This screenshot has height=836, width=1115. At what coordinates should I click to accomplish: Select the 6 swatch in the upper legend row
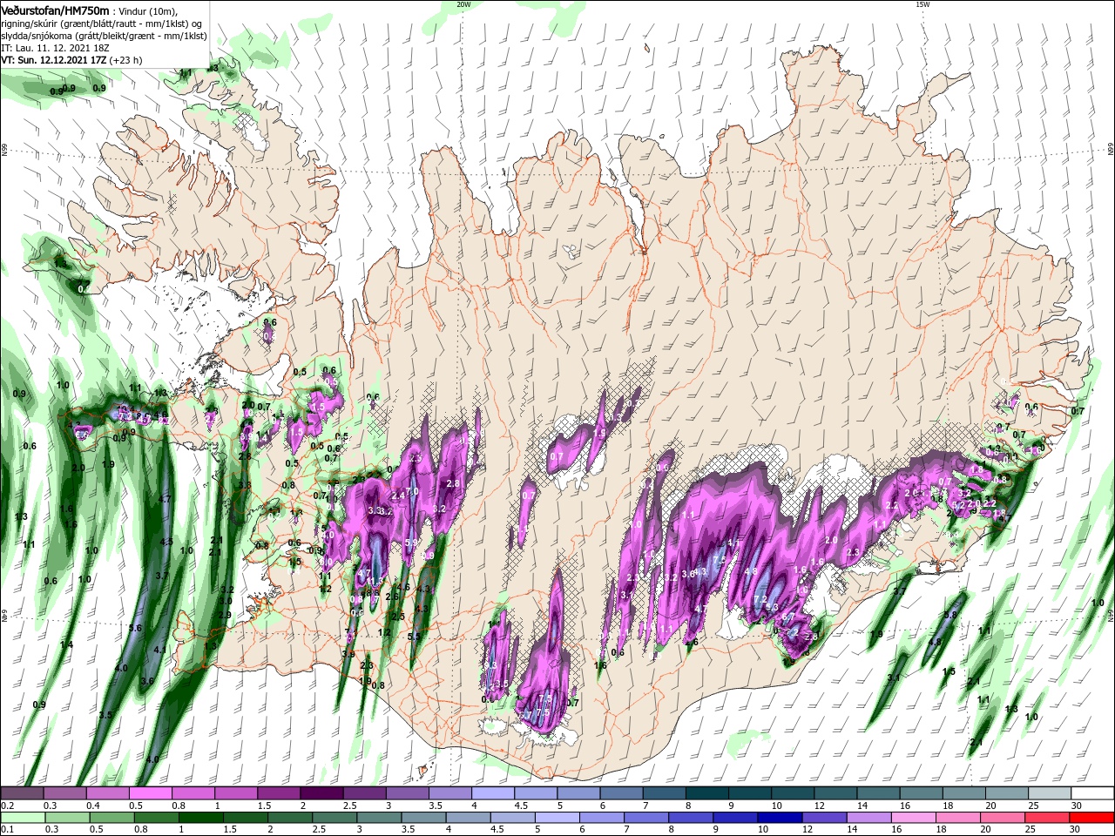(x=620, y=793)
